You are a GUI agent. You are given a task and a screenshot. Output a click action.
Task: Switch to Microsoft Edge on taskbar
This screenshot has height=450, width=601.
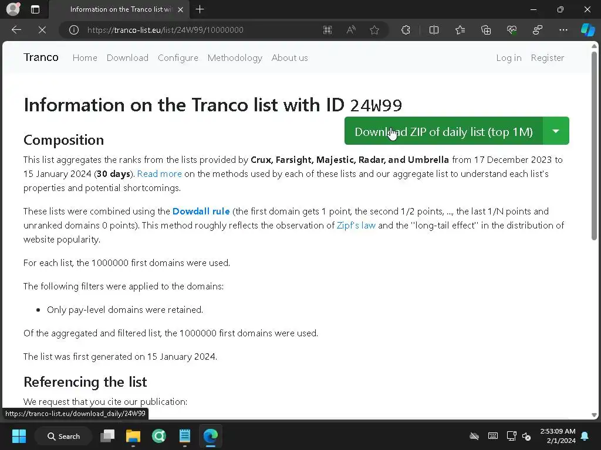(x=211, y=436)
